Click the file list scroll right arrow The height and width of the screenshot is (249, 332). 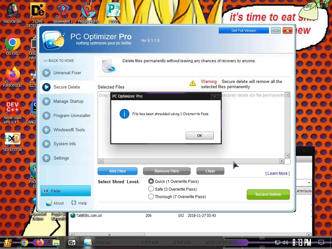[x=282, y=161]
